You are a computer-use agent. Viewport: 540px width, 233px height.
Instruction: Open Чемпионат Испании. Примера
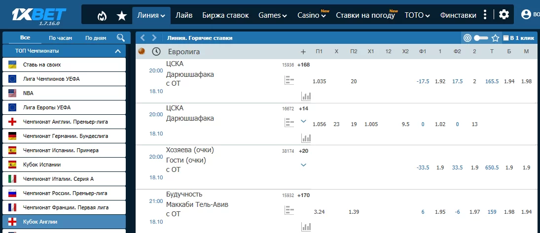64,150
